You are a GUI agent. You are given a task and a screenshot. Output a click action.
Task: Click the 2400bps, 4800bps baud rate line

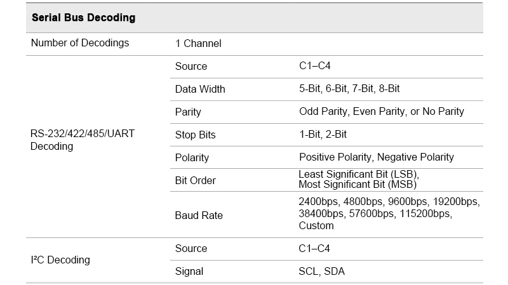(x=389, y=202)
